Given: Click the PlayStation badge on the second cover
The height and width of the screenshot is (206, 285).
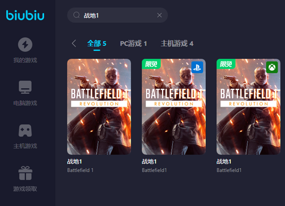Looking at the screenshot, I should (197, 67).
